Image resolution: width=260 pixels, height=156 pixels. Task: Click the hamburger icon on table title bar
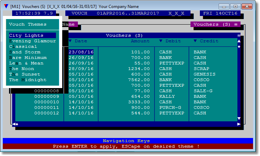click(239, 35)
